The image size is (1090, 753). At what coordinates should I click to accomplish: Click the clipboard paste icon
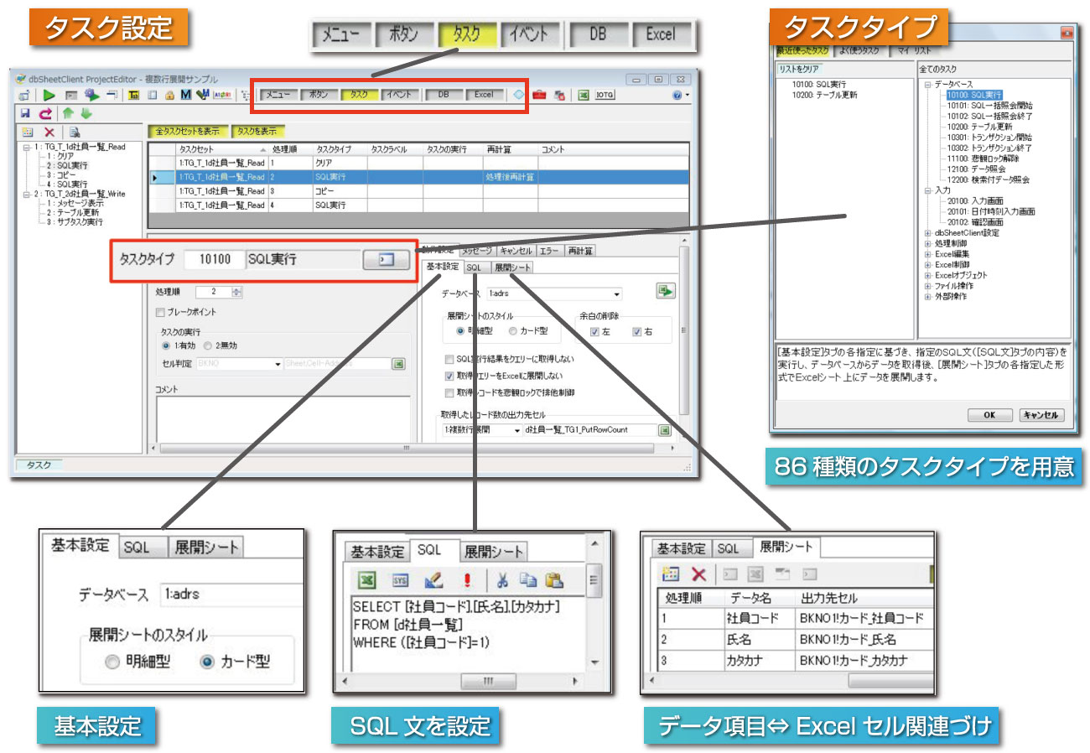[554, 580]
